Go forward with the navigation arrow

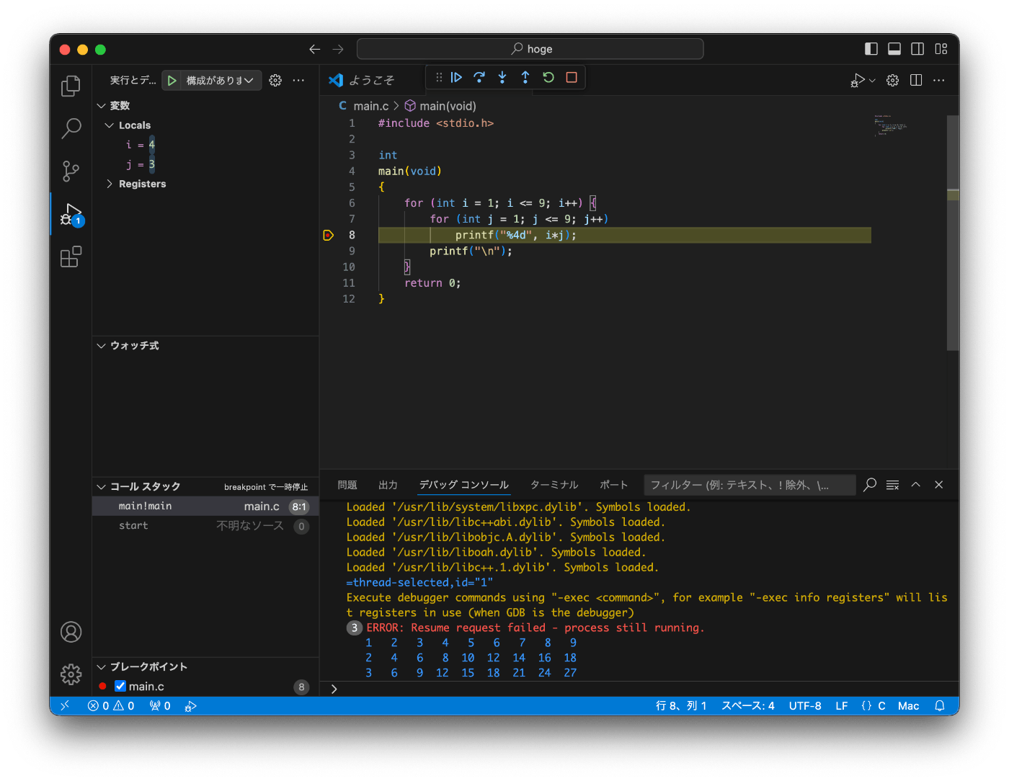(x=338, y=49)
